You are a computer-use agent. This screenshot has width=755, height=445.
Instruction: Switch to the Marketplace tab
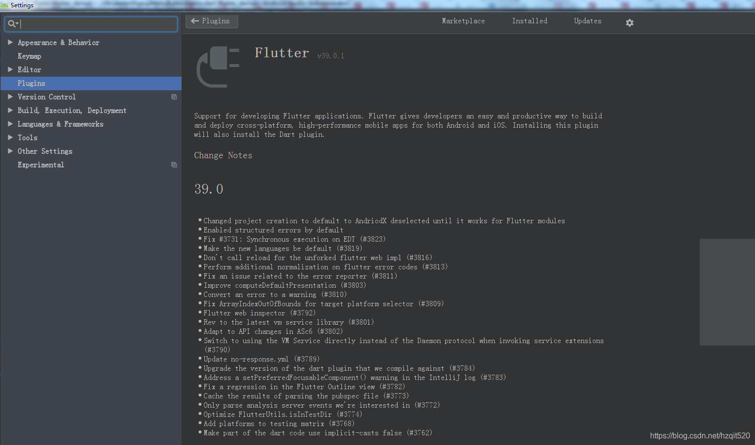click(x=463, y=21)
